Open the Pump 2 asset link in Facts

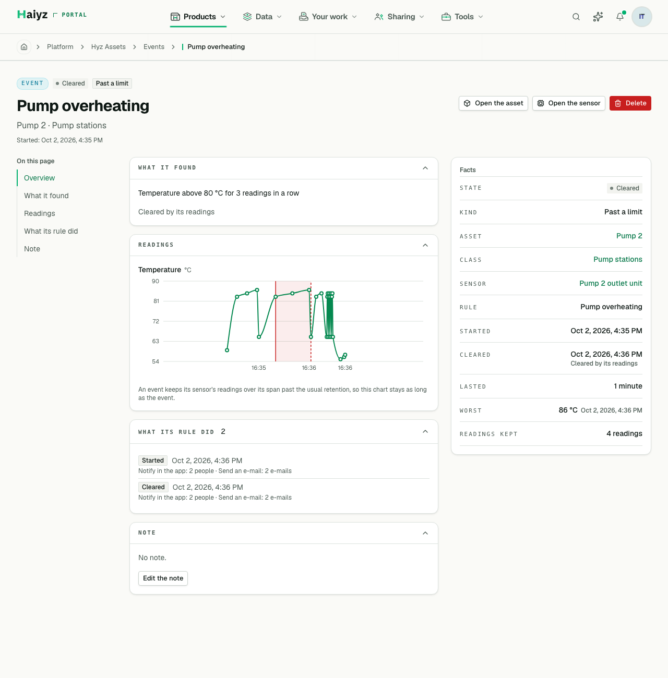tap(629, 236)
